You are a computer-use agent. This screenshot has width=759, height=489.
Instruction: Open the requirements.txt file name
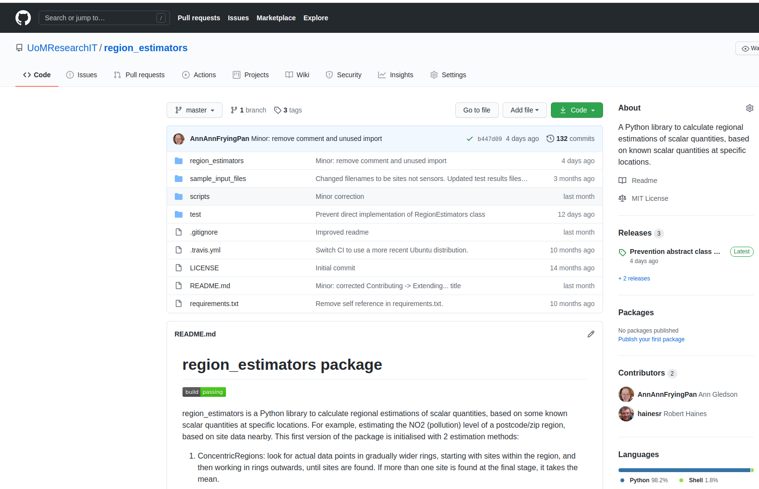pos(214,304)
